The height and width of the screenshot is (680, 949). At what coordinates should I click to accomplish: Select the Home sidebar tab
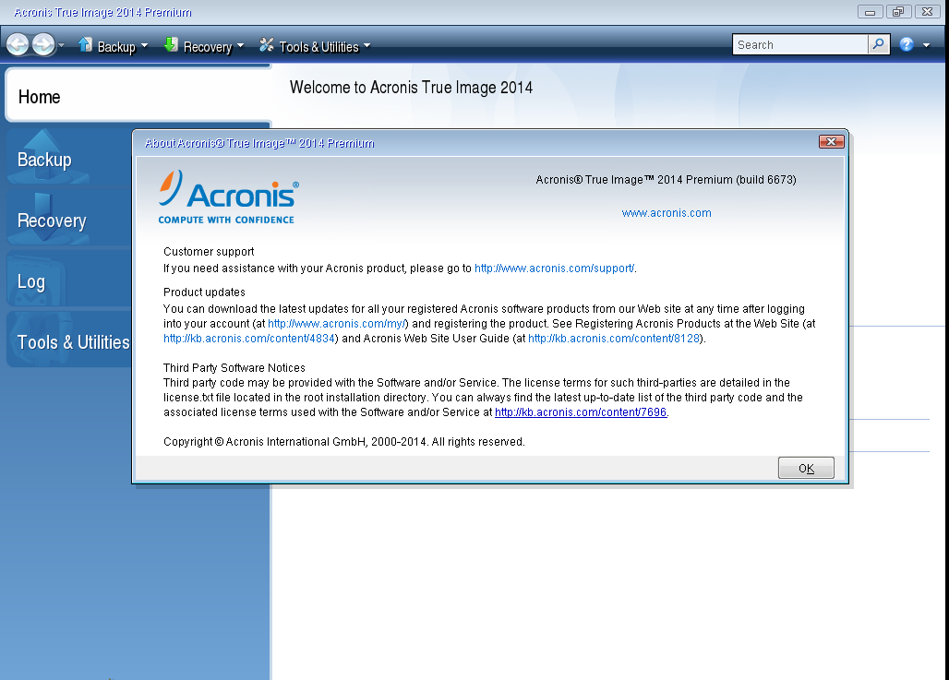138,96
